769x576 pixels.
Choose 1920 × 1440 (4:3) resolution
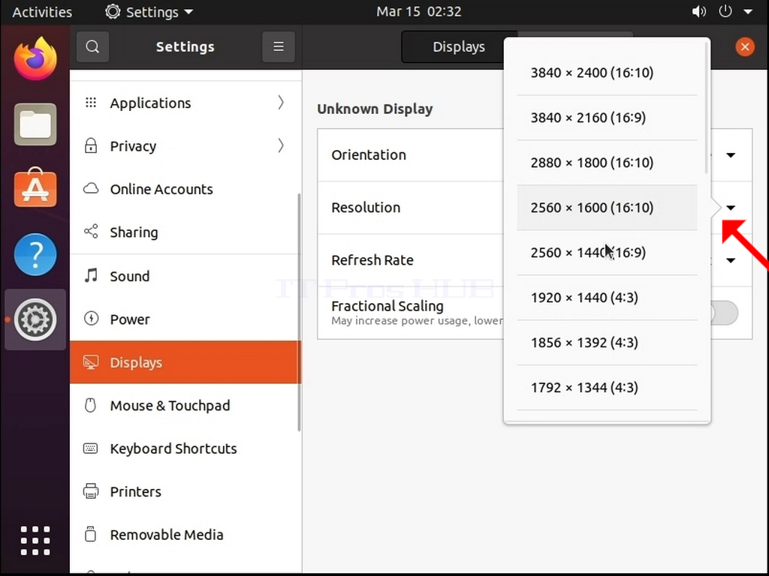[607, 298]
